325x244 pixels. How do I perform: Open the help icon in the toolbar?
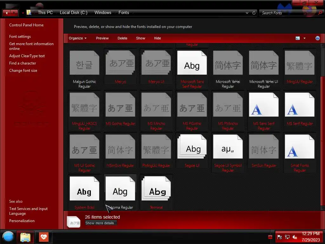pyautogui.click(x=317, y=38)
